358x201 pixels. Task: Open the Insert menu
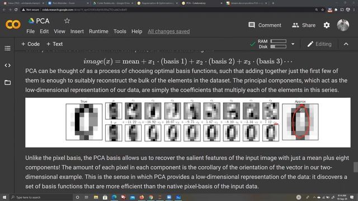point(77,31)
